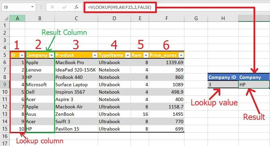
Task: Select column F header
Action: (167, 18)
